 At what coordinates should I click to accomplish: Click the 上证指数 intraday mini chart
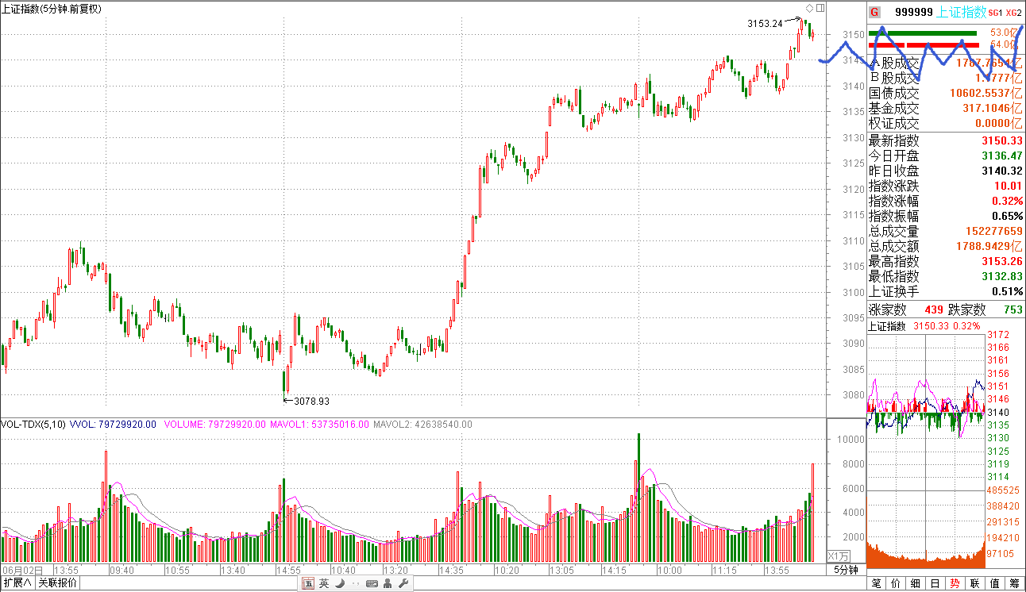point(925,413)
